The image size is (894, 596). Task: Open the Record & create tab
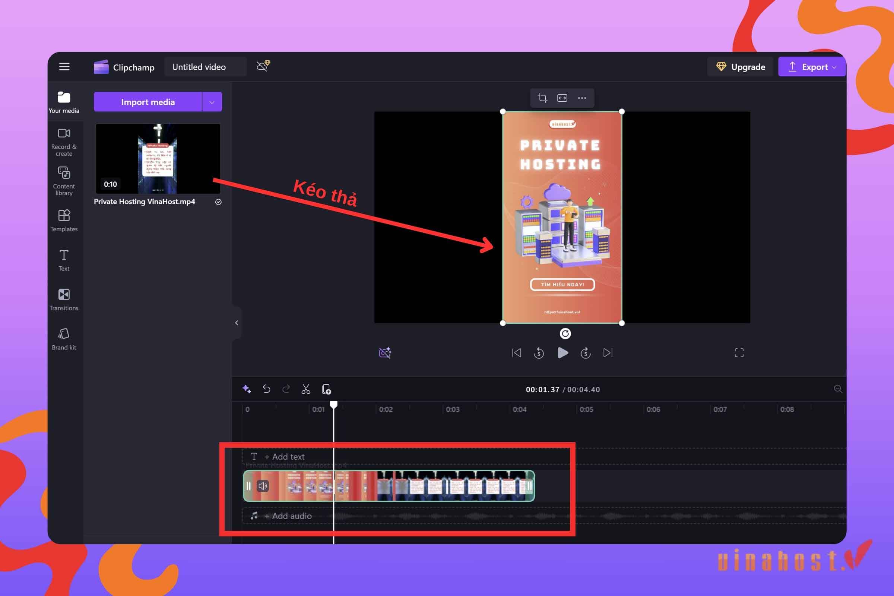tap(64, 142)
